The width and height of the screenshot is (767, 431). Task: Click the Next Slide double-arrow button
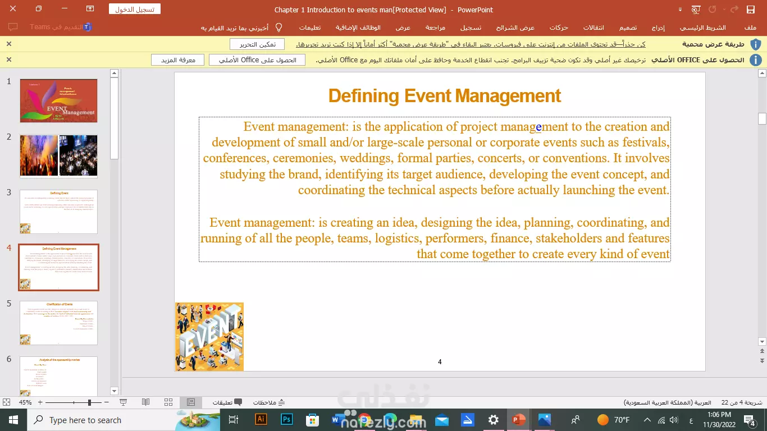(x=762, y=360)
